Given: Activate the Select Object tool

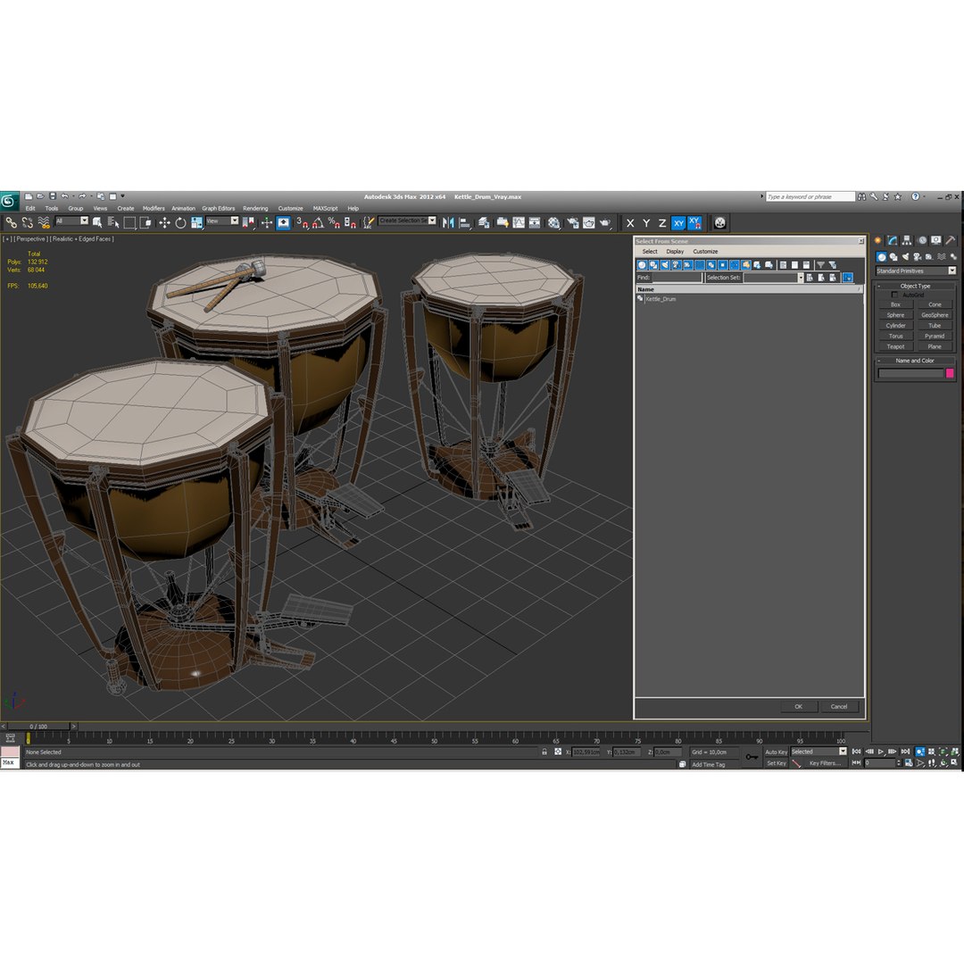Looking at the screenshot, I should point(98,222).
